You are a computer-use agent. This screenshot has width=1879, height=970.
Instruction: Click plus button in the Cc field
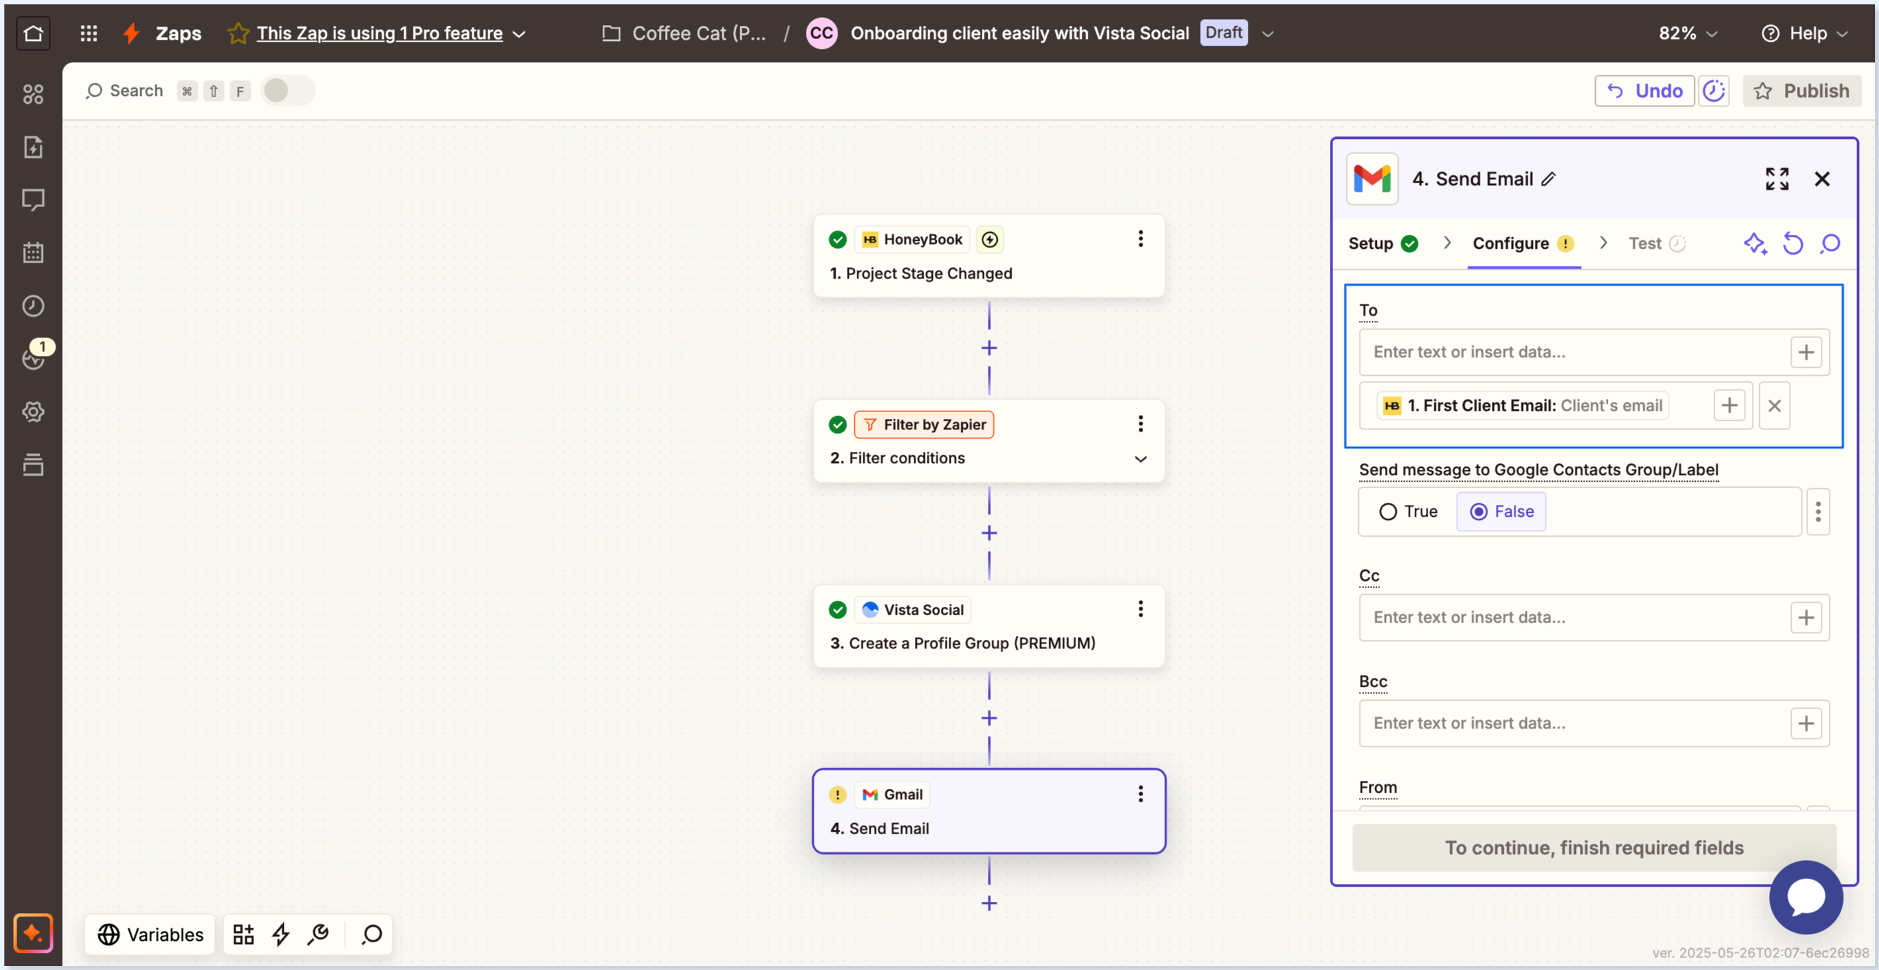coord(1806,619)
